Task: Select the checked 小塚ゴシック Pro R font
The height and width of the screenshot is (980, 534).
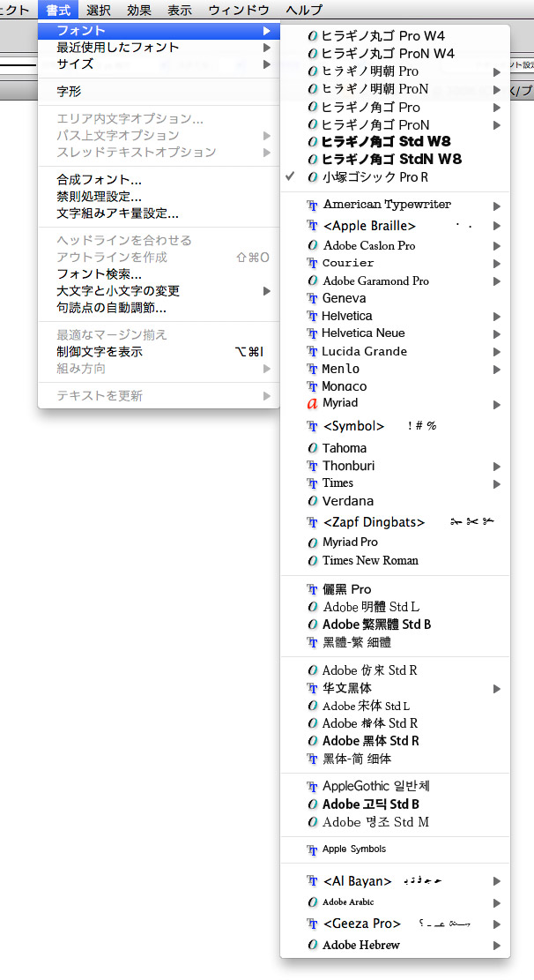Action: pyautogui.click(x=395, y=177)
